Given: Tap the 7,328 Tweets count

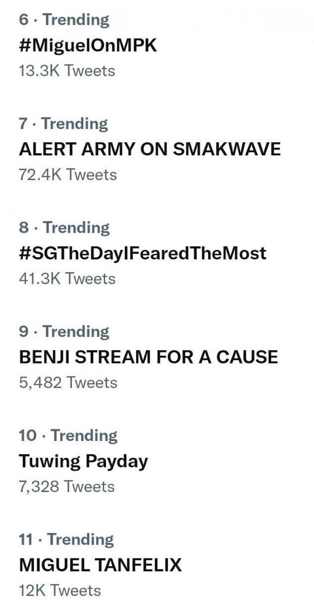Looking at the screenshot, I should pos(67,486).
